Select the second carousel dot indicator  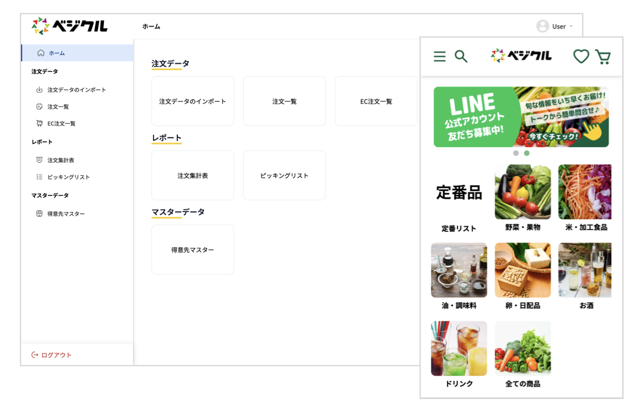(x=526, y=153)
